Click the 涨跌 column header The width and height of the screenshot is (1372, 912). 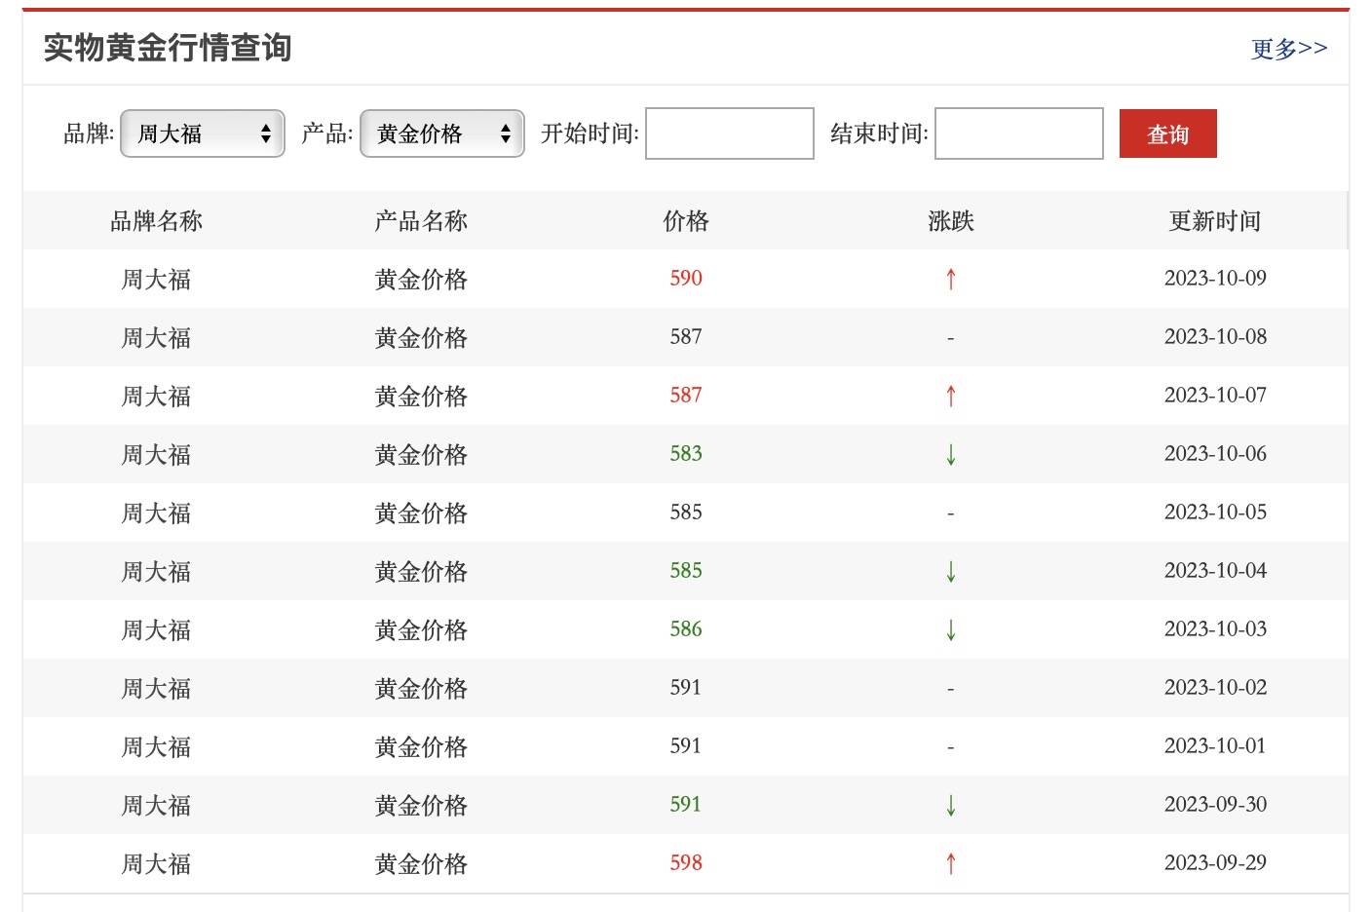coord(951,221)
